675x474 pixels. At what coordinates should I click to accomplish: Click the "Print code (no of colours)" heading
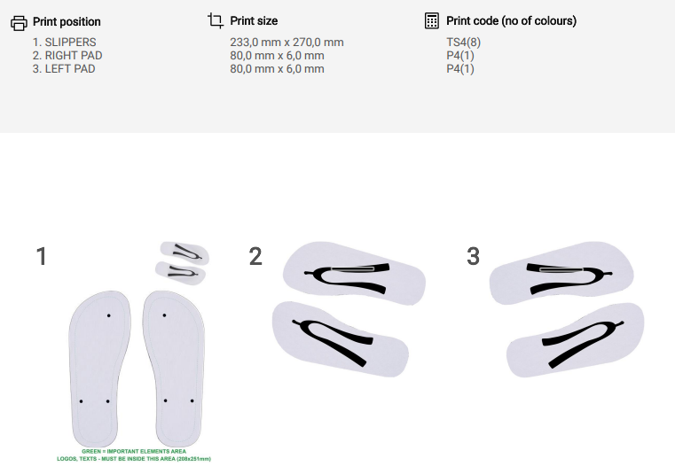tap(511, 20)
